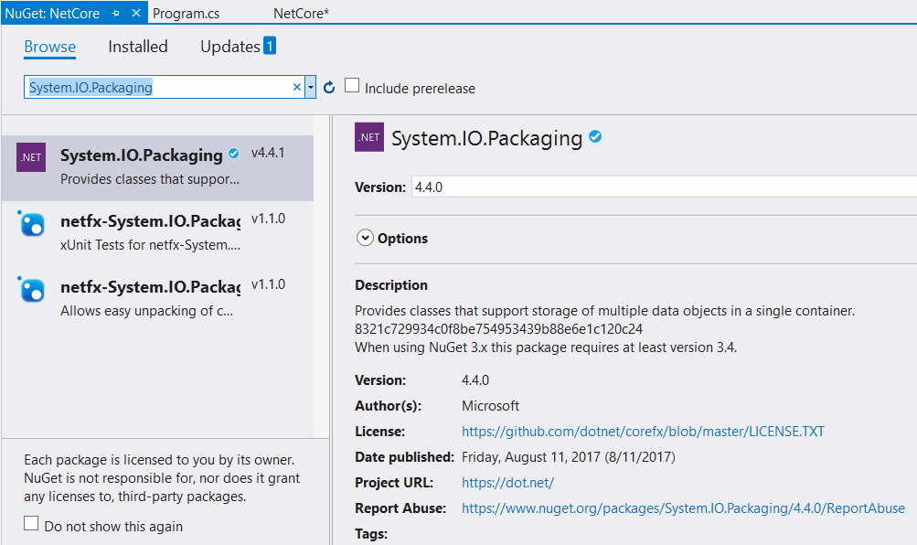Click the verified checkmark badge next to System.IO.Packaging heading
This screenshot has width=917, height=545.
(594, 136)
